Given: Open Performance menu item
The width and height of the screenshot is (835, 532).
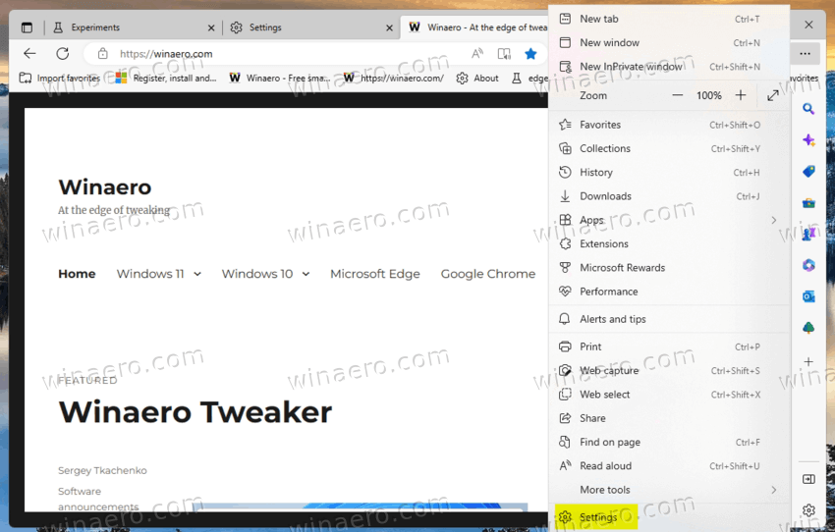Looking at the screenshot, I should [x=669, y=292].
